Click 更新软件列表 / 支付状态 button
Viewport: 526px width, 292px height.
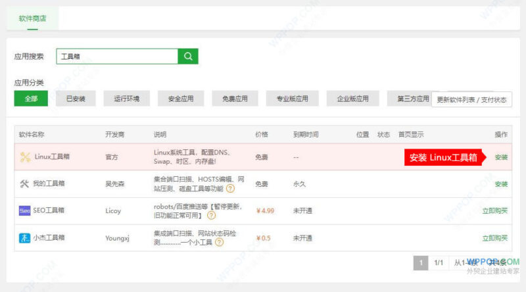[x=471, y=100]
